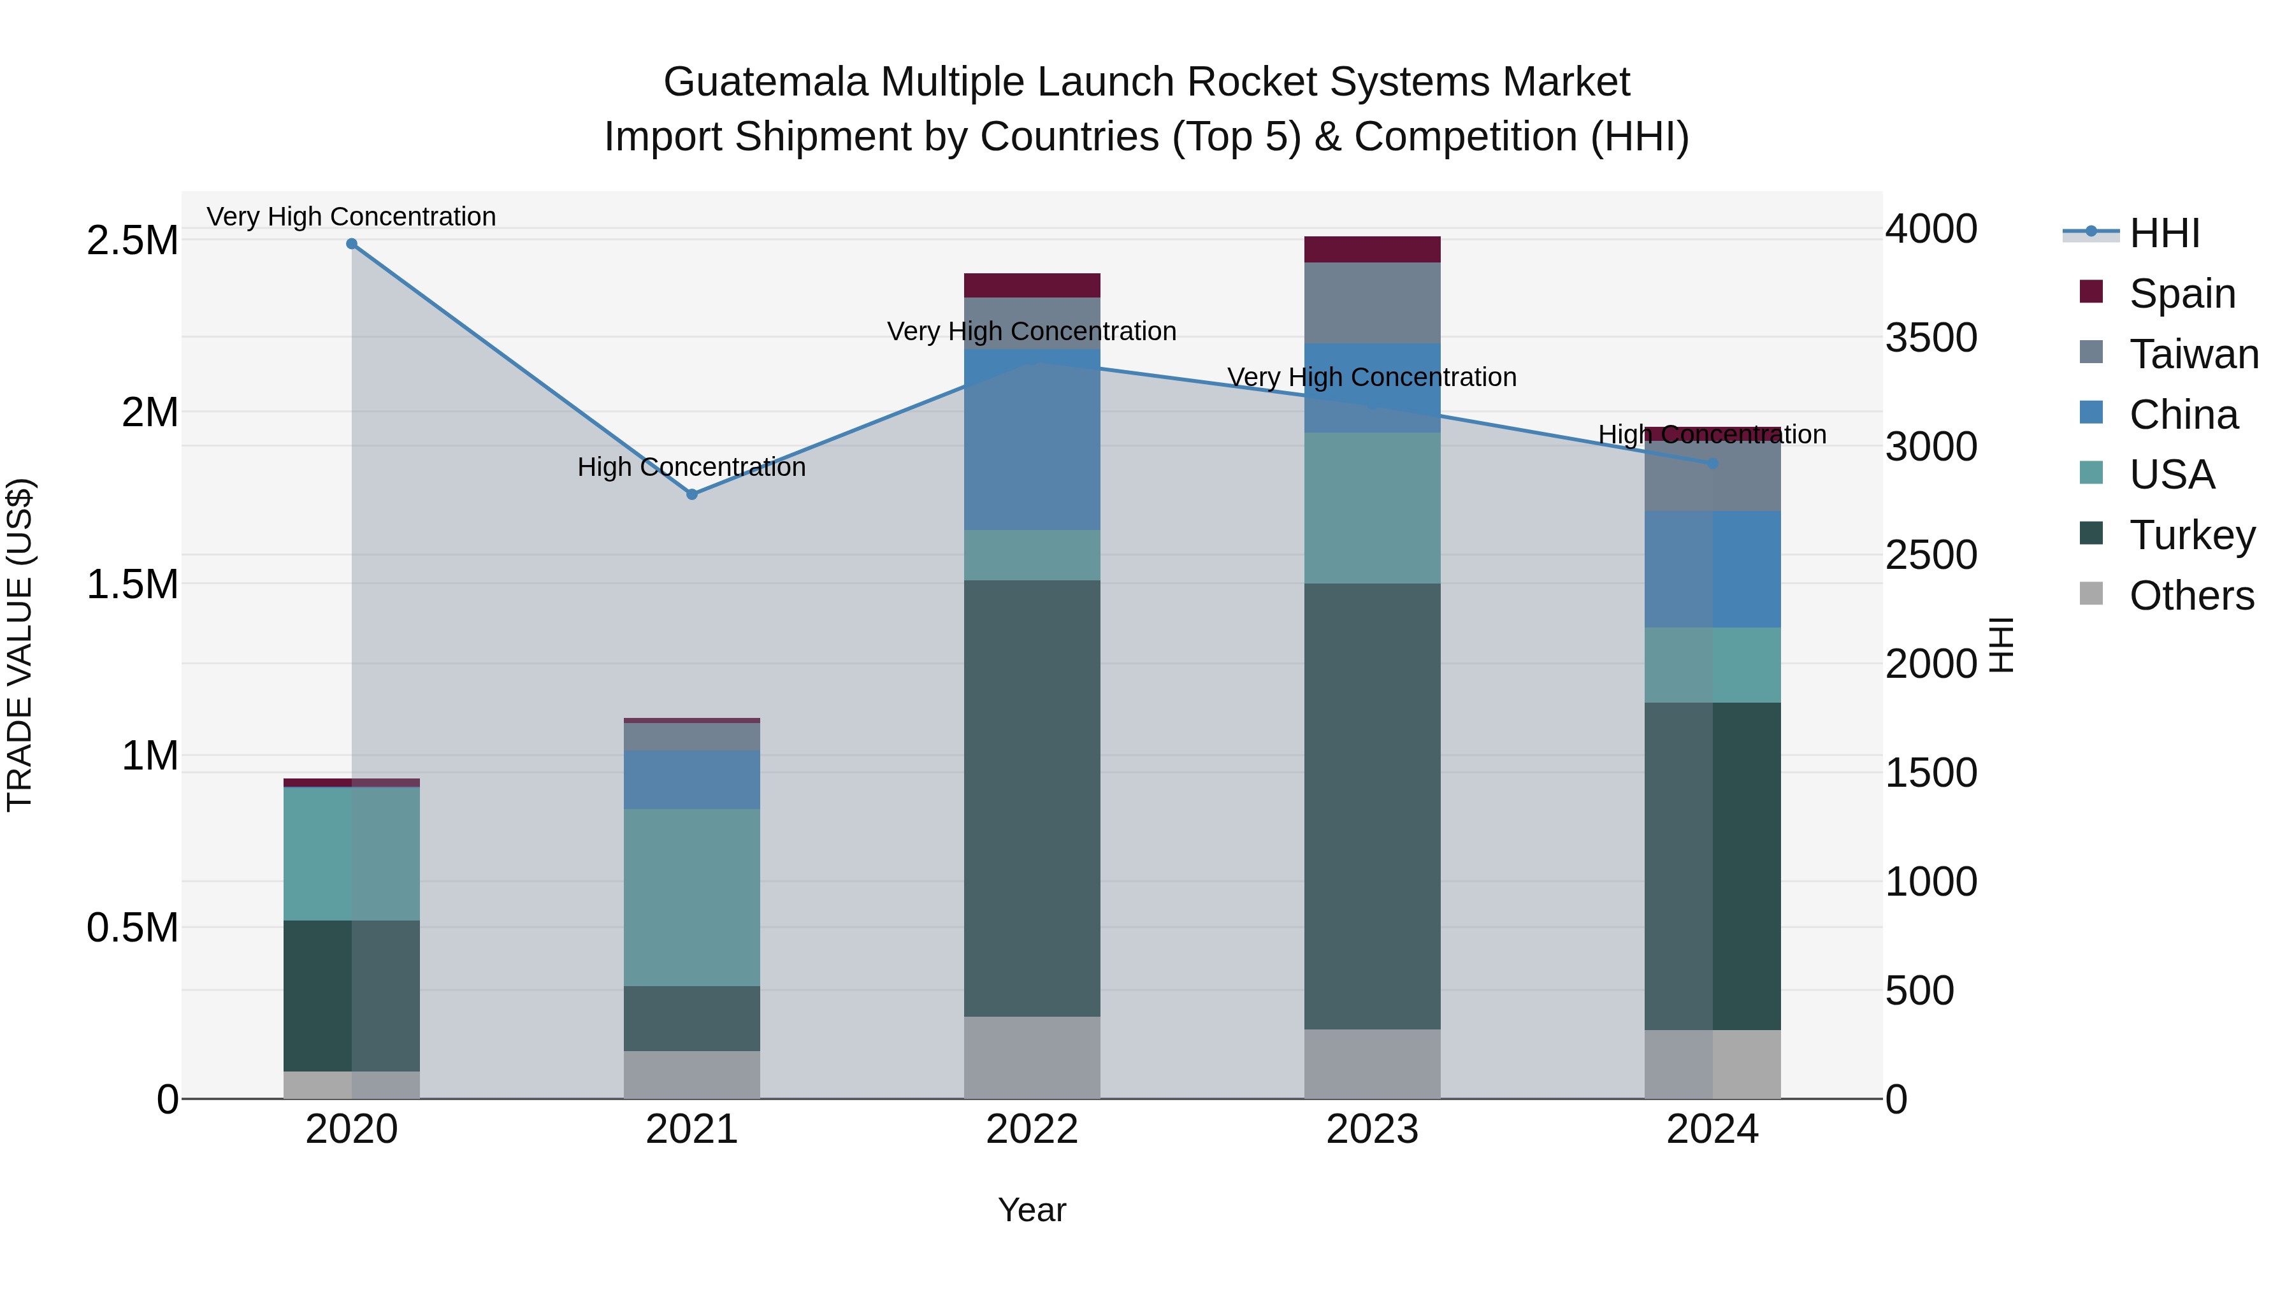
Task: Toggle the Spain legend entry
Action: point(2158,293)
